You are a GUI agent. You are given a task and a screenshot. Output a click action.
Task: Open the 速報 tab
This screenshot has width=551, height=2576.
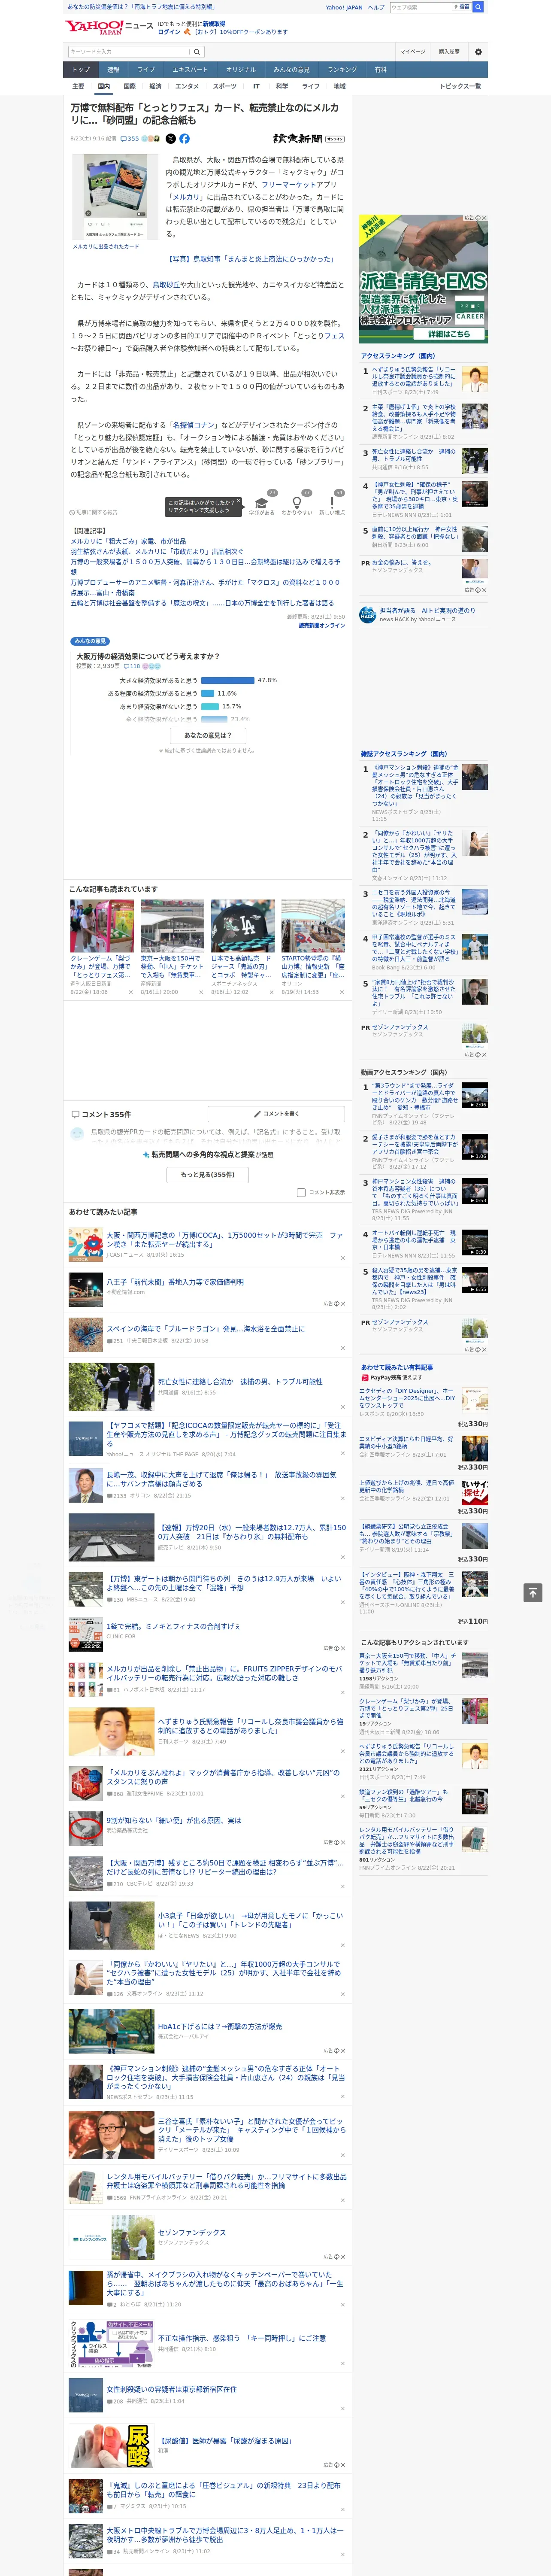click(113, 70)
